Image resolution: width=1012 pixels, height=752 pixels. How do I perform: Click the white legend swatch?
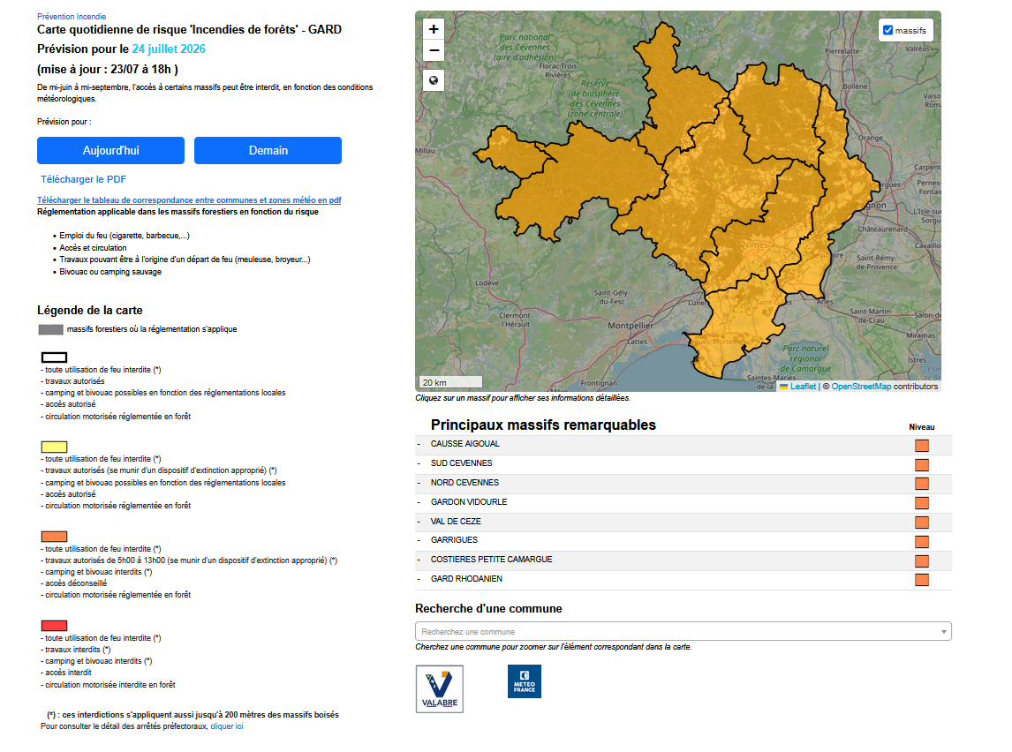click(x=54, y=357)
